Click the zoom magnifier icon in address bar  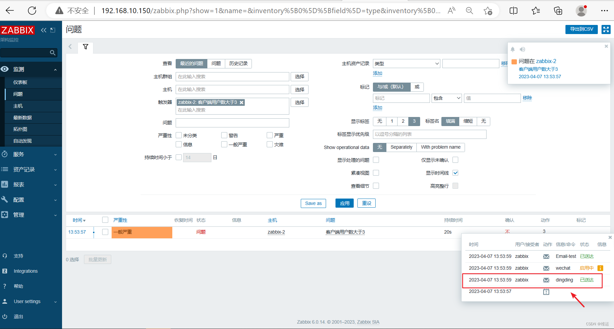pos(469,11)
